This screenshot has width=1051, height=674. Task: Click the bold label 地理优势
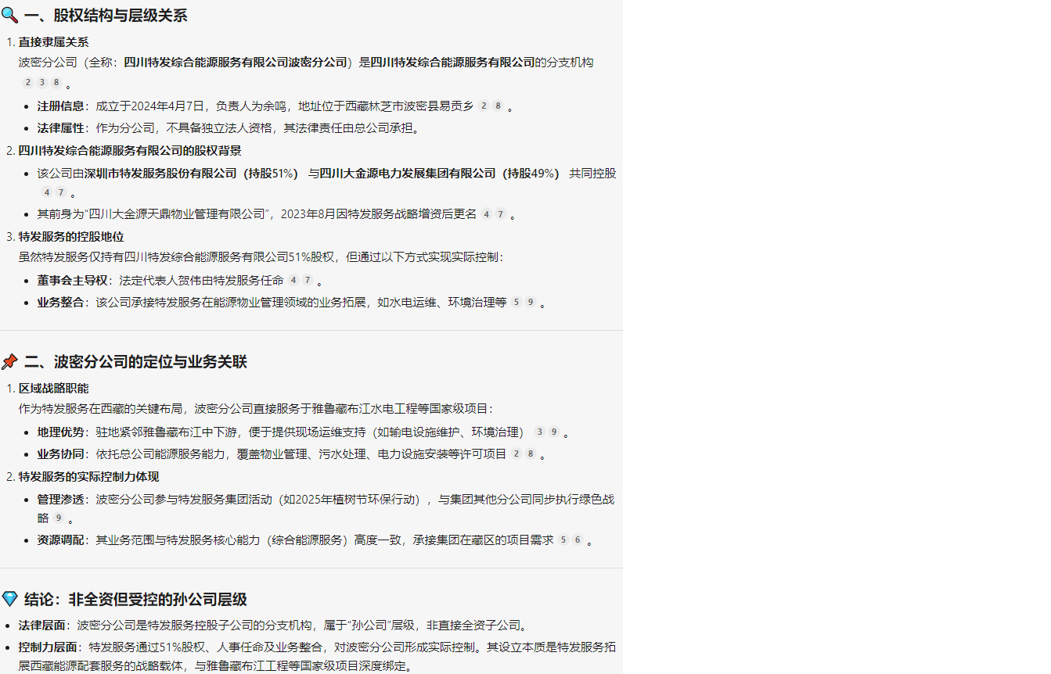coord(60,432)
